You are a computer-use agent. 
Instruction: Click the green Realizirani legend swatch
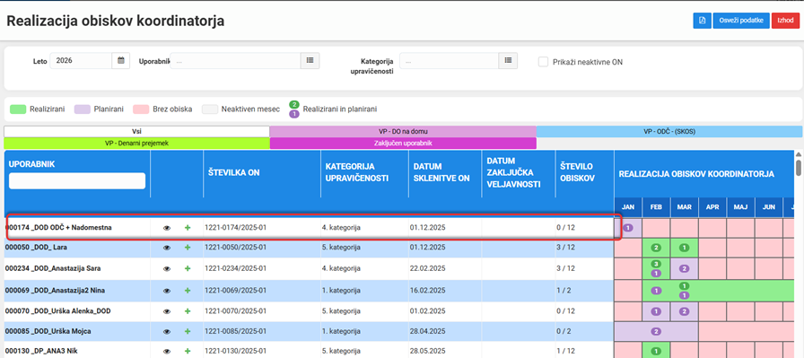coord(17,109)
